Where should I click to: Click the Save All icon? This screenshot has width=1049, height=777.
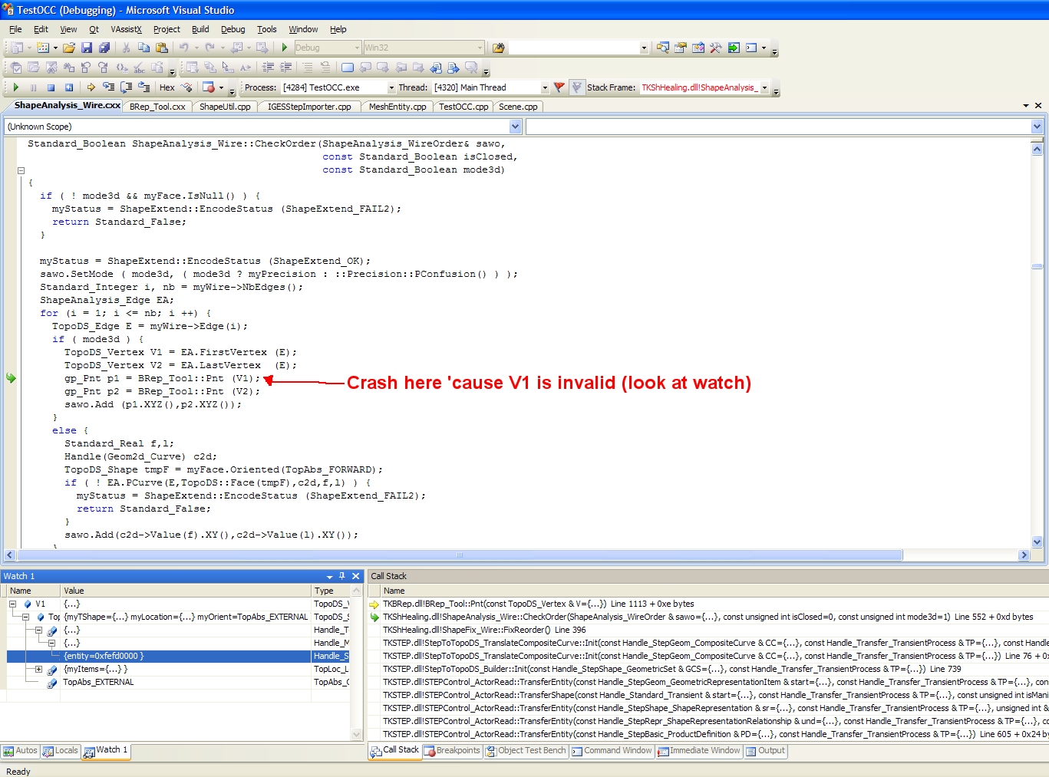pos(104,48)
